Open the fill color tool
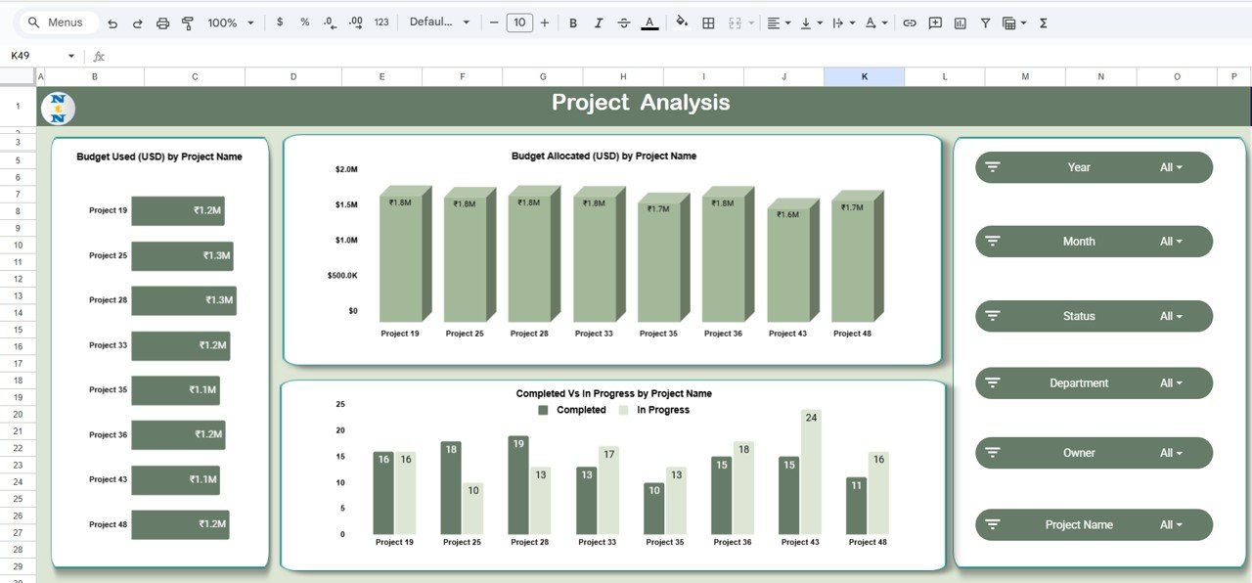This screenshot has width=1252, height=583. click(x=681, y=22)
